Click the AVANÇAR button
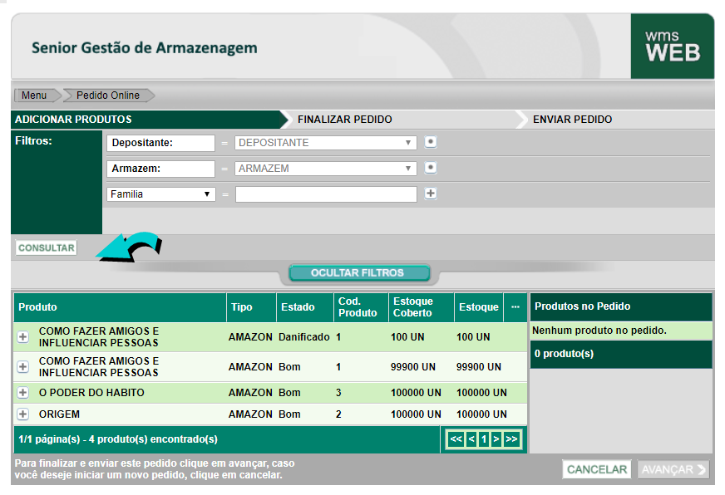The image size is (725, 495). click(673, 469)
